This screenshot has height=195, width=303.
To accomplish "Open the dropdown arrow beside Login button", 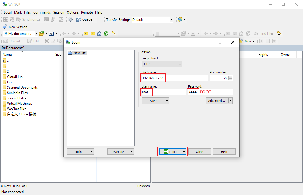I will pyautogui.click(x=184, y=151).
